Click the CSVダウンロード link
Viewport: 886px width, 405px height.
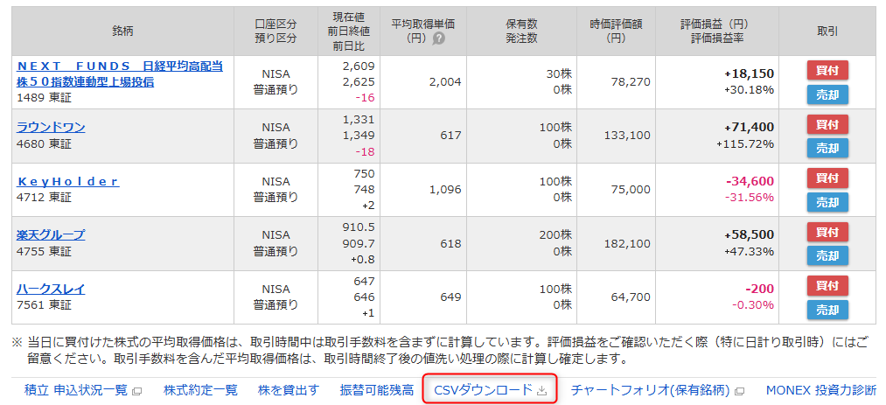click(x=483, y=390)
